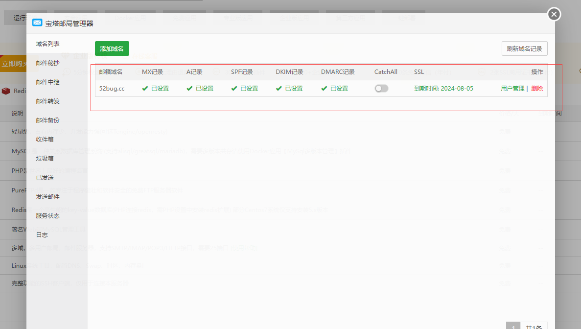Open 服务状态 in the sidebar
581x329 pixels.
(48, 215)
